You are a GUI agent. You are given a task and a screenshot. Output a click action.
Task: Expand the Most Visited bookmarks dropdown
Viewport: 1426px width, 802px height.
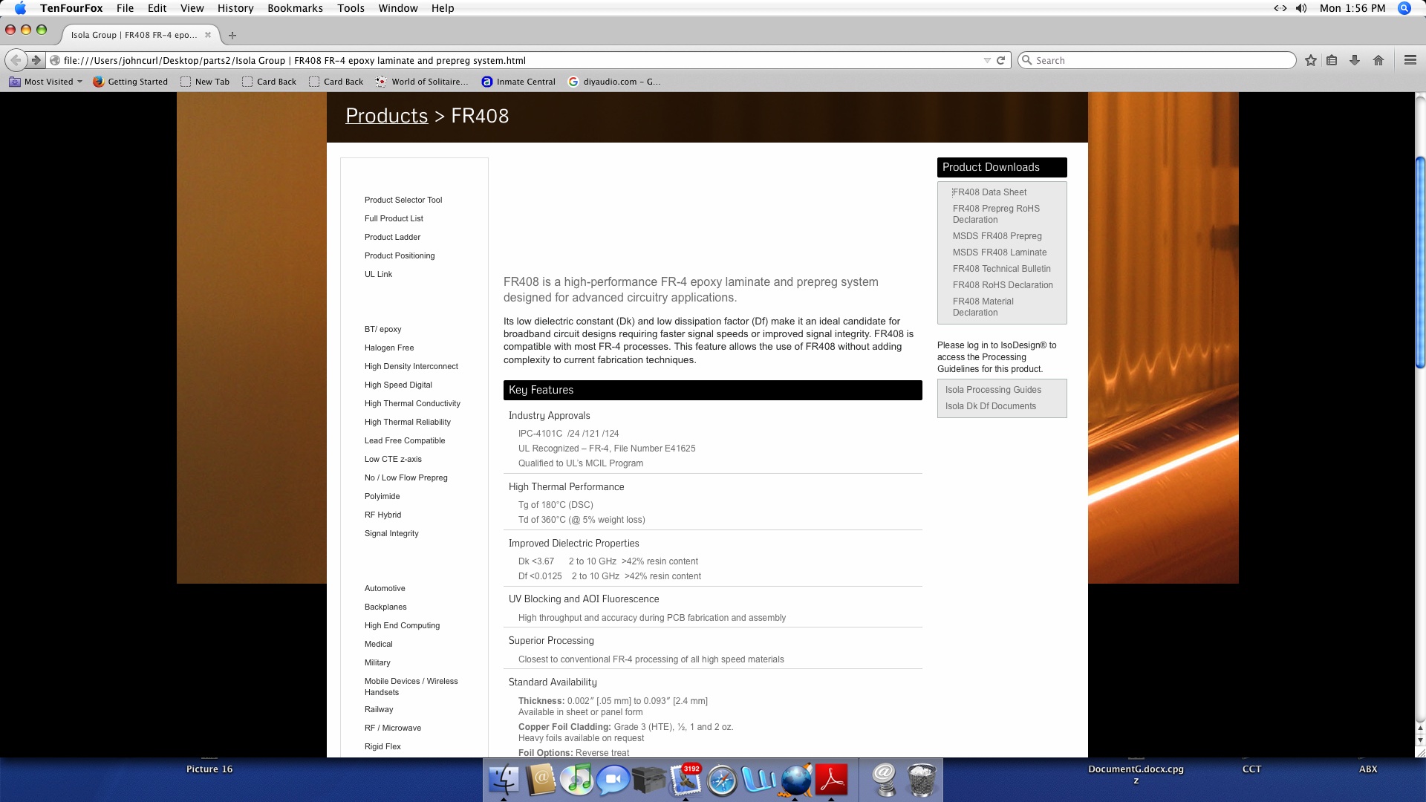(x=46, y=82)
